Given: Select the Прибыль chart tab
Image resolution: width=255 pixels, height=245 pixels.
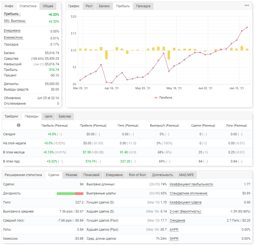Looking at the screenshot, I should (123, 6).
